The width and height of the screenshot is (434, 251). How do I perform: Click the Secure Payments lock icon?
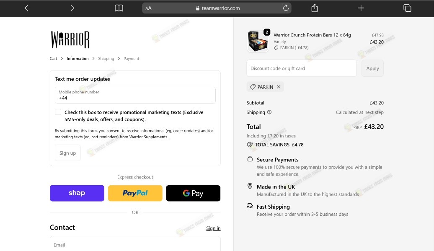point(250,159)
